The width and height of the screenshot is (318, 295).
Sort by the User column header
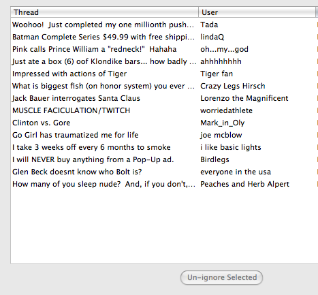[257, 12]
